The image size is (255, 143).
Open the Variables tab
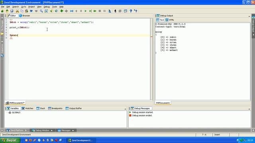[13, 108]
